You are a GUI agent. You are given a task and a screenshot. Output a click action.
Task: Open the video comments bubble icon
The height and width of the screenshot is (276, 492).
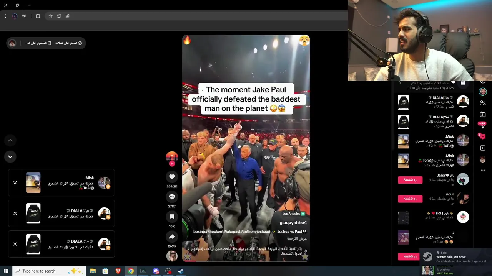[x=172, y=197]
